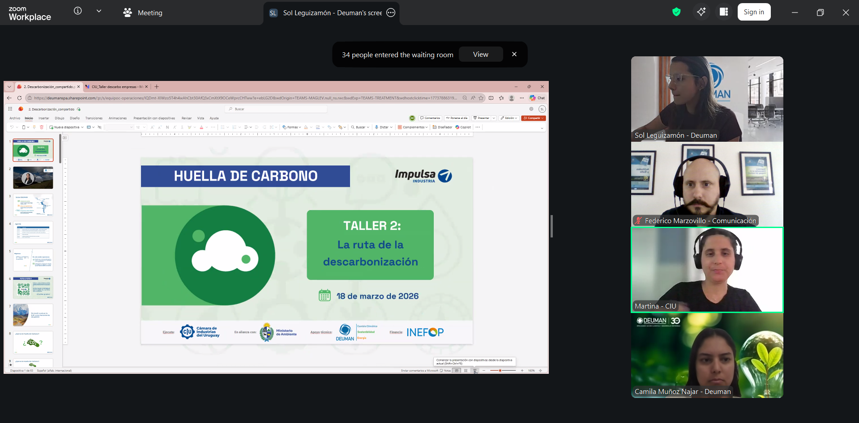Dismiss the waiting room notification
859x423 pixels.
coord(514,54)
